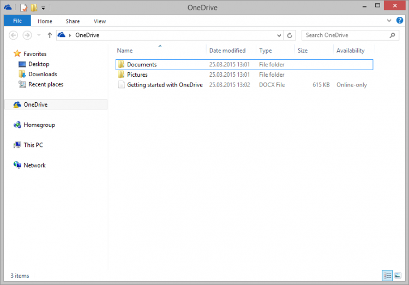Click the search magnifier icon
Screen dimensions: 409x285
pos(392,35)
